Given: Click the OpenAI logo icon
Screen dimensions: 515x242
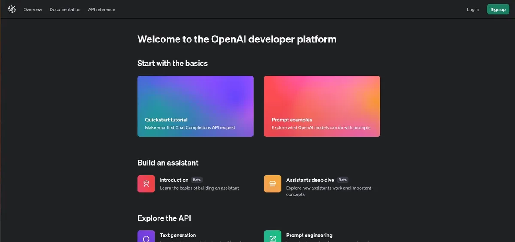Looking at the screenshot, I should click(x=12, y=9).
